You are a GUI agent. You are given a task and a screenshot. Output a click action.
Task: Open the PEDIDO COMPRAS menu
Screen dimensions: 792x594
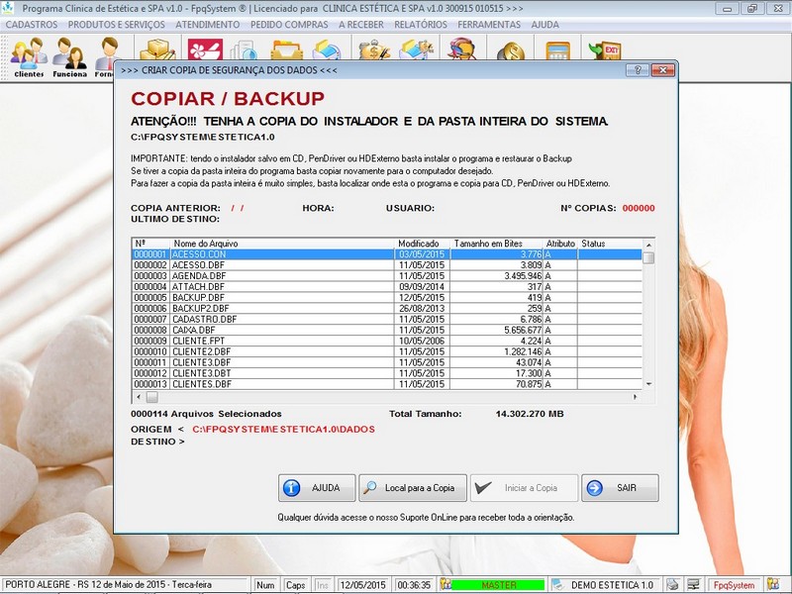[x=289, y=24]
